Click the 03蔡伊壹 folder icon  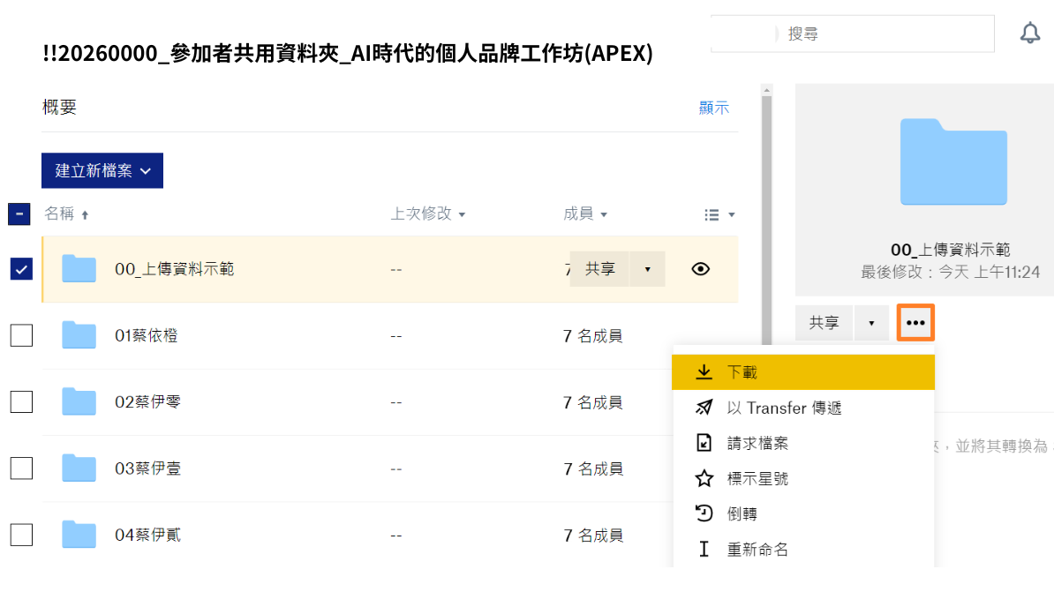pyautogui.click(x=79, y=468)
